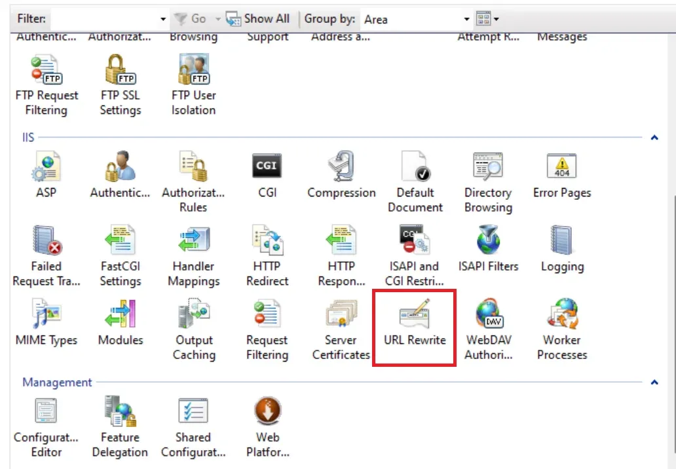Image resolution: width=676 pixels, height=469 pixels.
Task: Open the Group by Area dropdown
Action: point(466,19)
